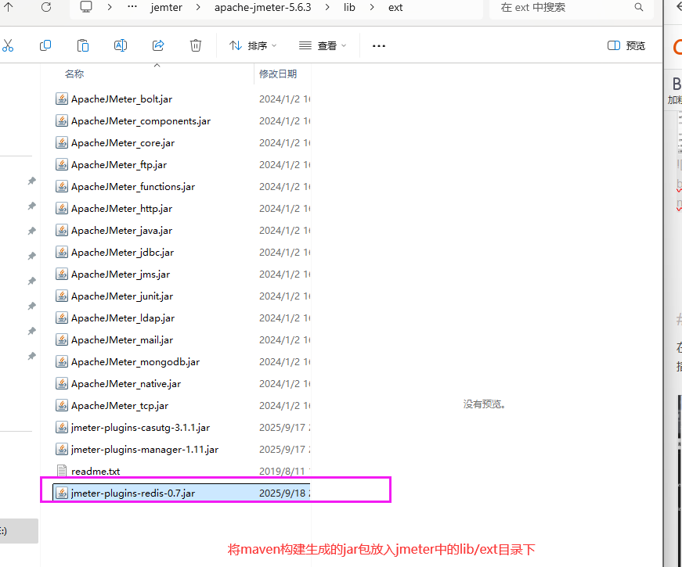Click jar icon of jmeter-plugins-redis-0.7.jar

pyautogui.click(x=62, y=493)
